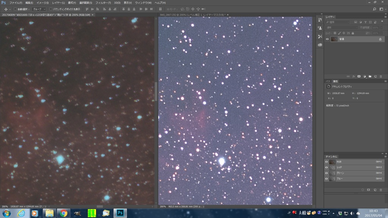
Task: Tick the バウンディングボックスを表示 checkbox
Action: click(x=51, y=9)
